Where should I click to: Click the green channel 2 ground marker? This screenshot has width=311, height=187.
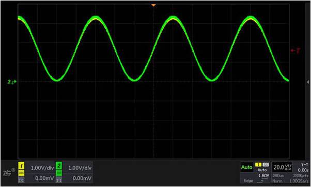(x=12, y=82)
